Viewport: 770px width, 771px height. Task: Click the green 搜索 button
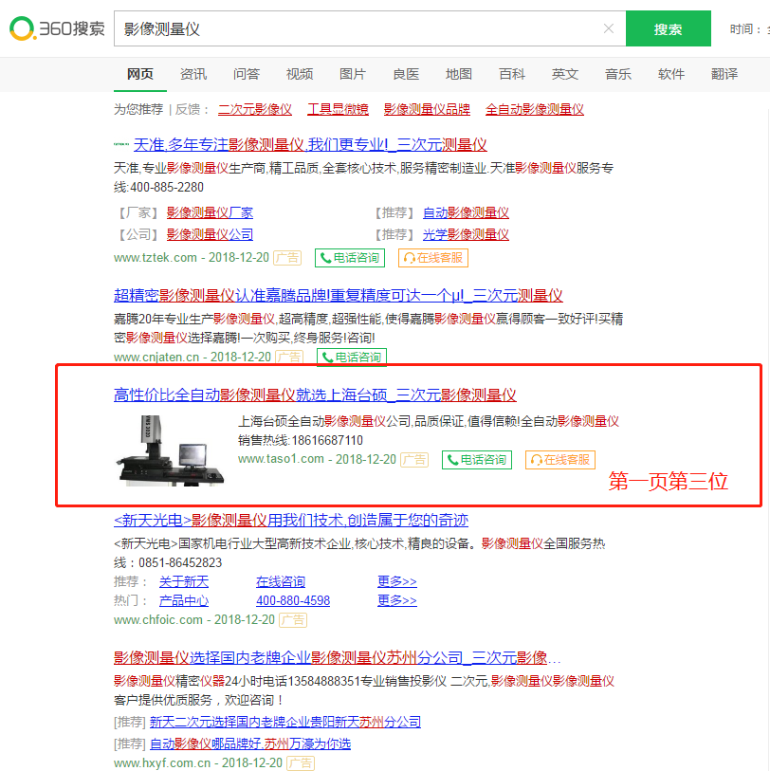[x=668, y=28]
